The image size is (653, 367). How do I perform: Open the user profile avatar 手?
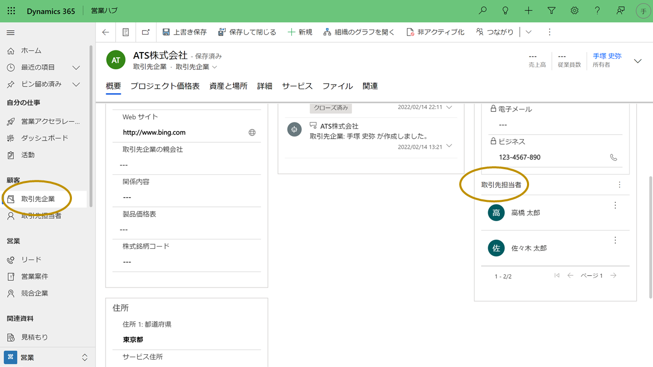[643, 11]
